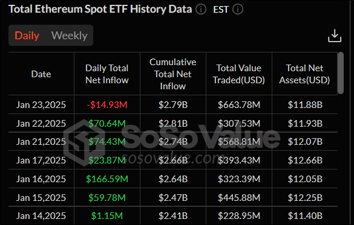Click the $228.95M value traded cell

pyautogui.click(x=239, y=216)
